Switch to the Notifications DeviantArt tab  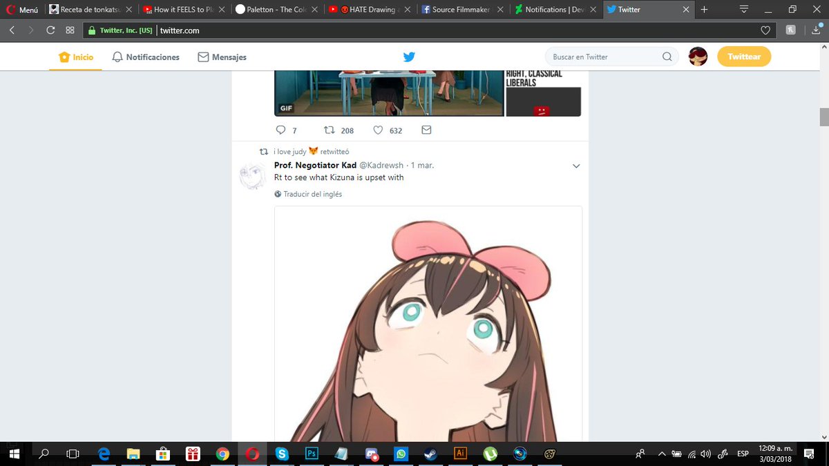point(556,10)
